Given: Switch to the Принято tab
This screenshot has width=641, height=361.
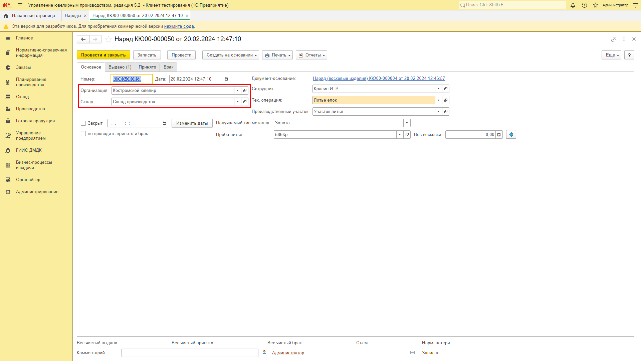Looking at the screenshot, I should [x=148, y=67].
